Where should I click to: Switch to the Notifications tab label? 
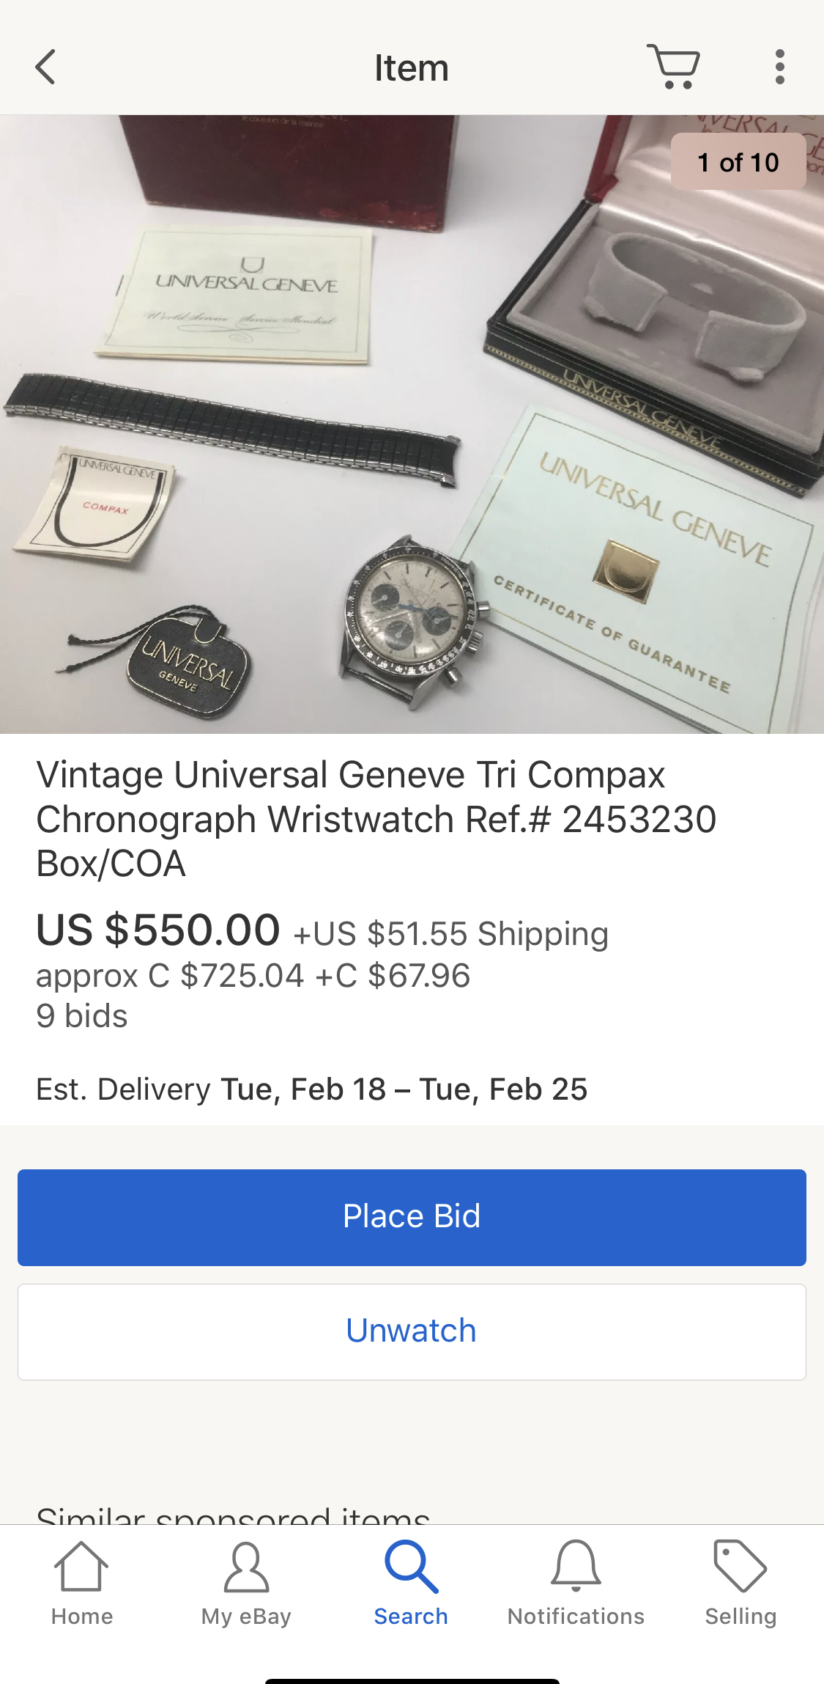576,1616
